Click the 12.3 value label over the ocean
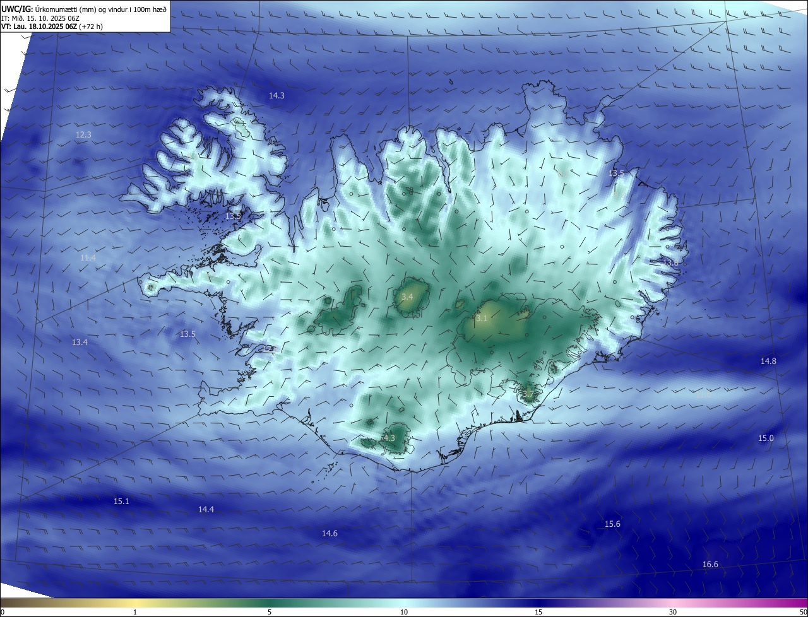 83,135
